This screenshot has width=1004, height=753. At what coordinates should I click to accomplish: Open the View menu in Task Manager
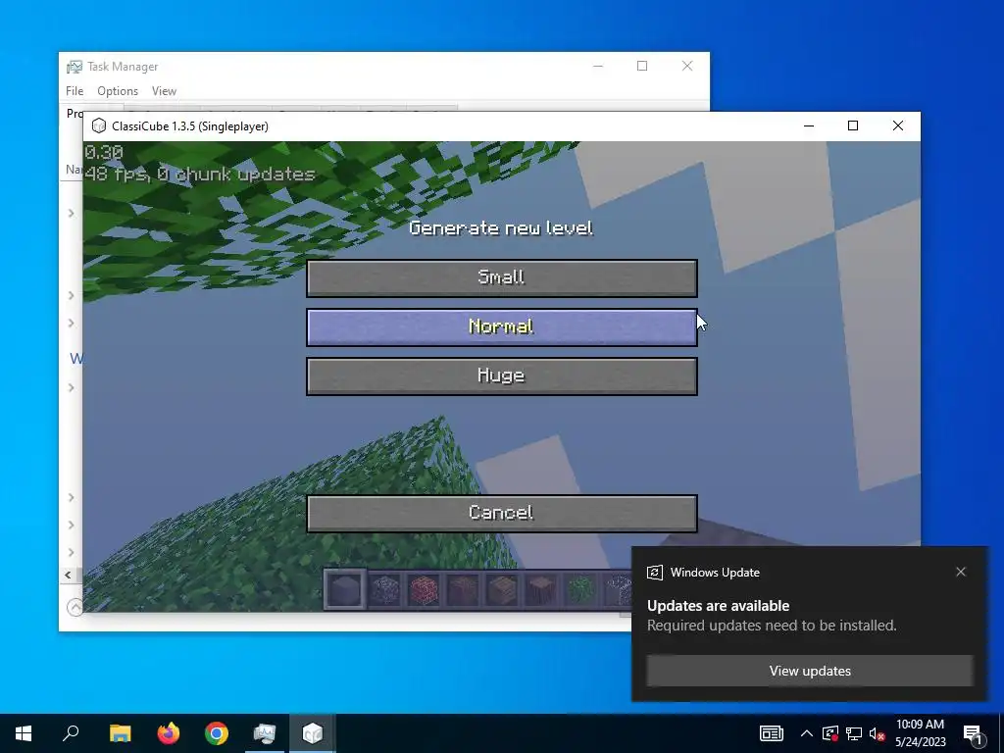click(x=164, y=91)
